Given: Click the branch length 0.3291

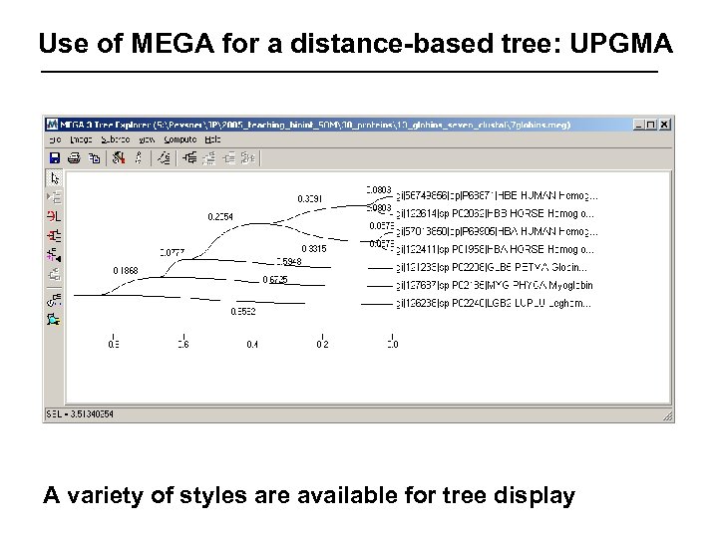Looking at the screenshot, I should point(309,199).
